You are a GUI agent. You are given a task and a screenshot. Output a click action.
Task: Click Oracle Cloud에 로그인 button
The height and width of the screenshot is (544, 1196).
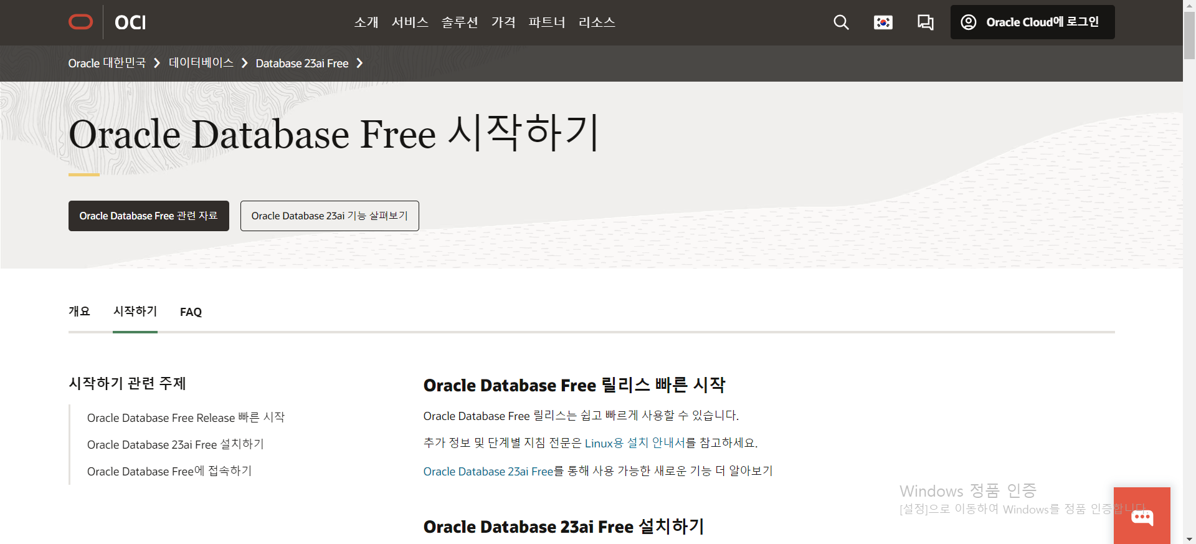click(1032, 22)
